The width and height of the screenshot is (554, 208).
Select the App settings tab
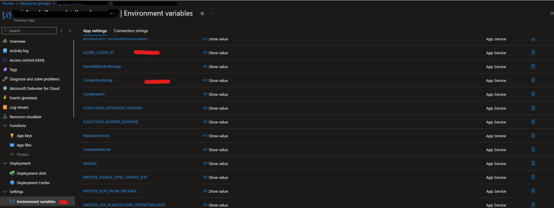[x=95, y=31]
